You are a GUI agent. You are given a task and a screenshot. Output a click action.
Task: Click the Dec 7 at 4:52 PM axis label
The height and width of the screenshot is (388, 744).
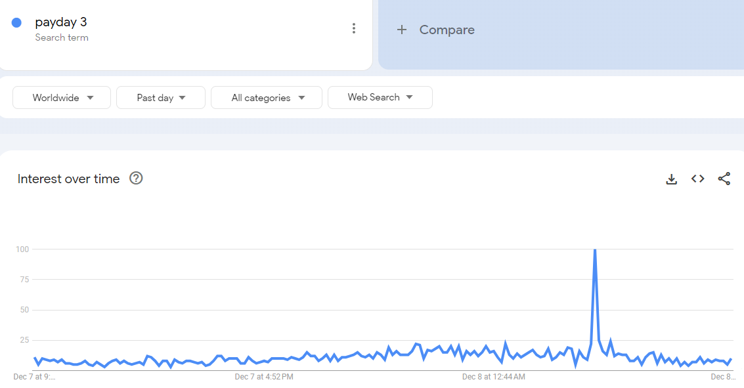(264, 377)
